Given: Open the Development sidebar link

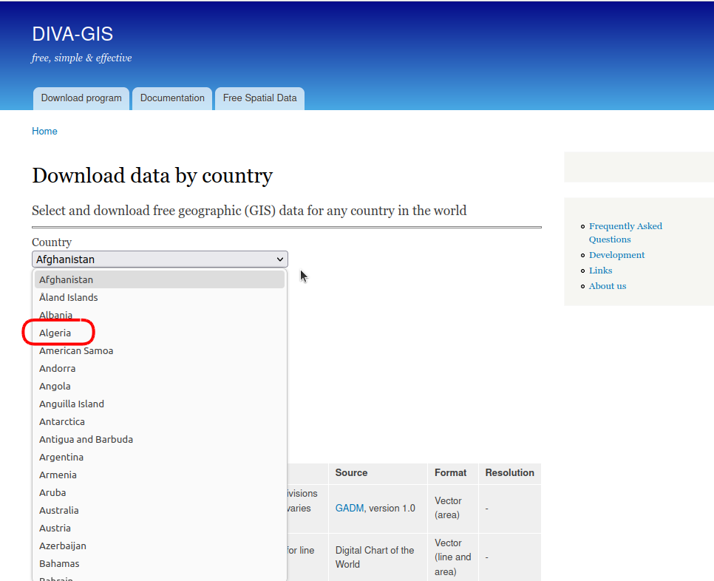Looking at the screenshot, I should point(616,255).
